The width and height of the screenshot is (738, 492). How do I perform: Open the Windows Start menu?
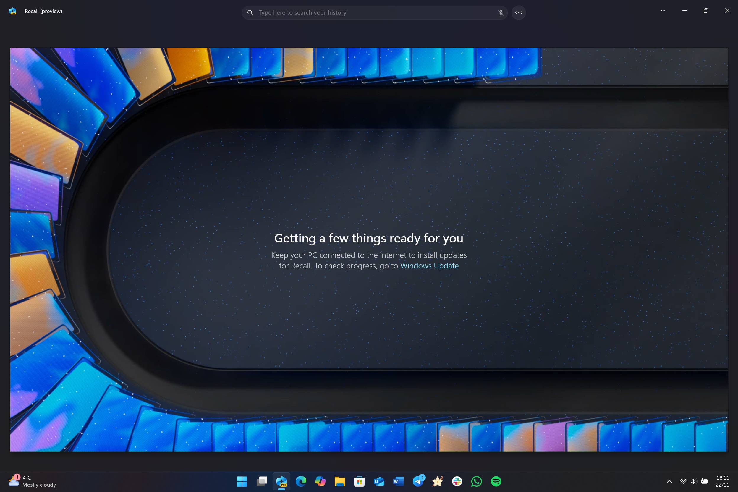242,481
